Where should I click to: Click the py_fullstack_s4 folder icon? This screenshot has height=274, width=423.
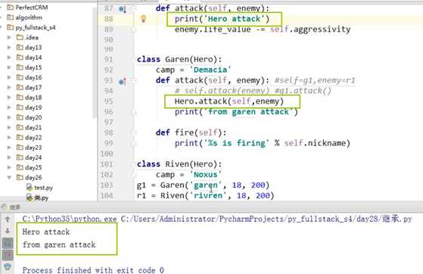pyautogui.click(x=11, y=27)
